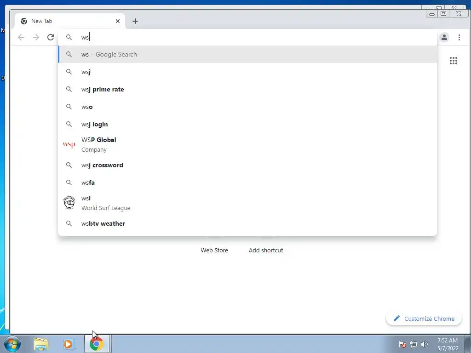Open the Chrome profile avatar

444,37
